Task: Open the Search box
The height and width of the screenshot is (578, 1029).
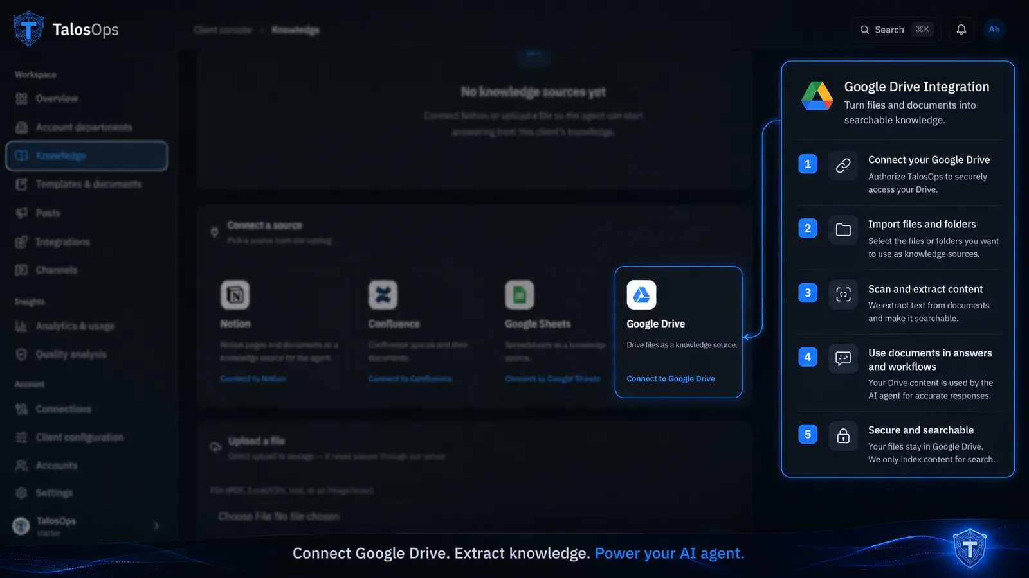Action: 897,30
